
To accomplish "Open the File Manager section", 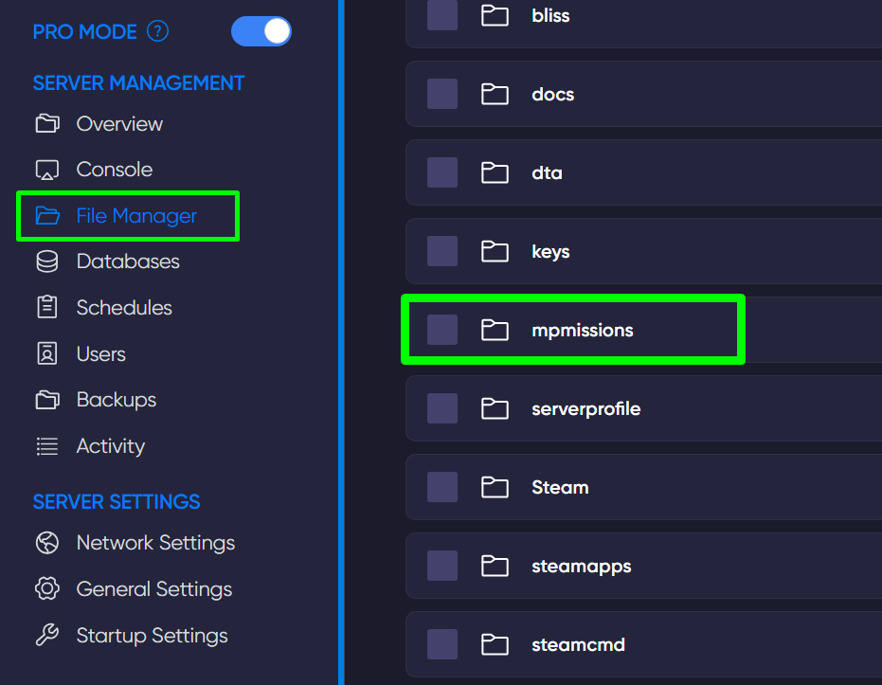I will tap(136, 216).
